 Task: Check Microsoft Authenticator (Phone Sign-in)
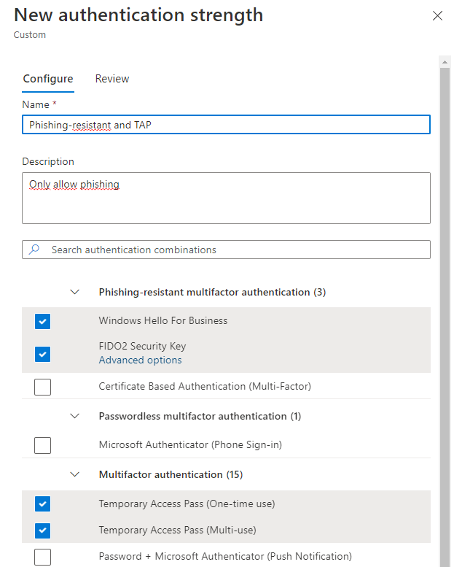click(42, 445)
